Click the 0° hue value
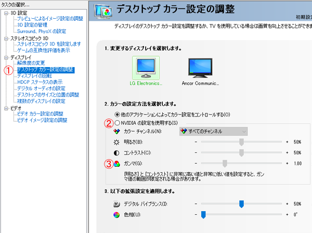This screenshot has width=312, height=233. 295,214
